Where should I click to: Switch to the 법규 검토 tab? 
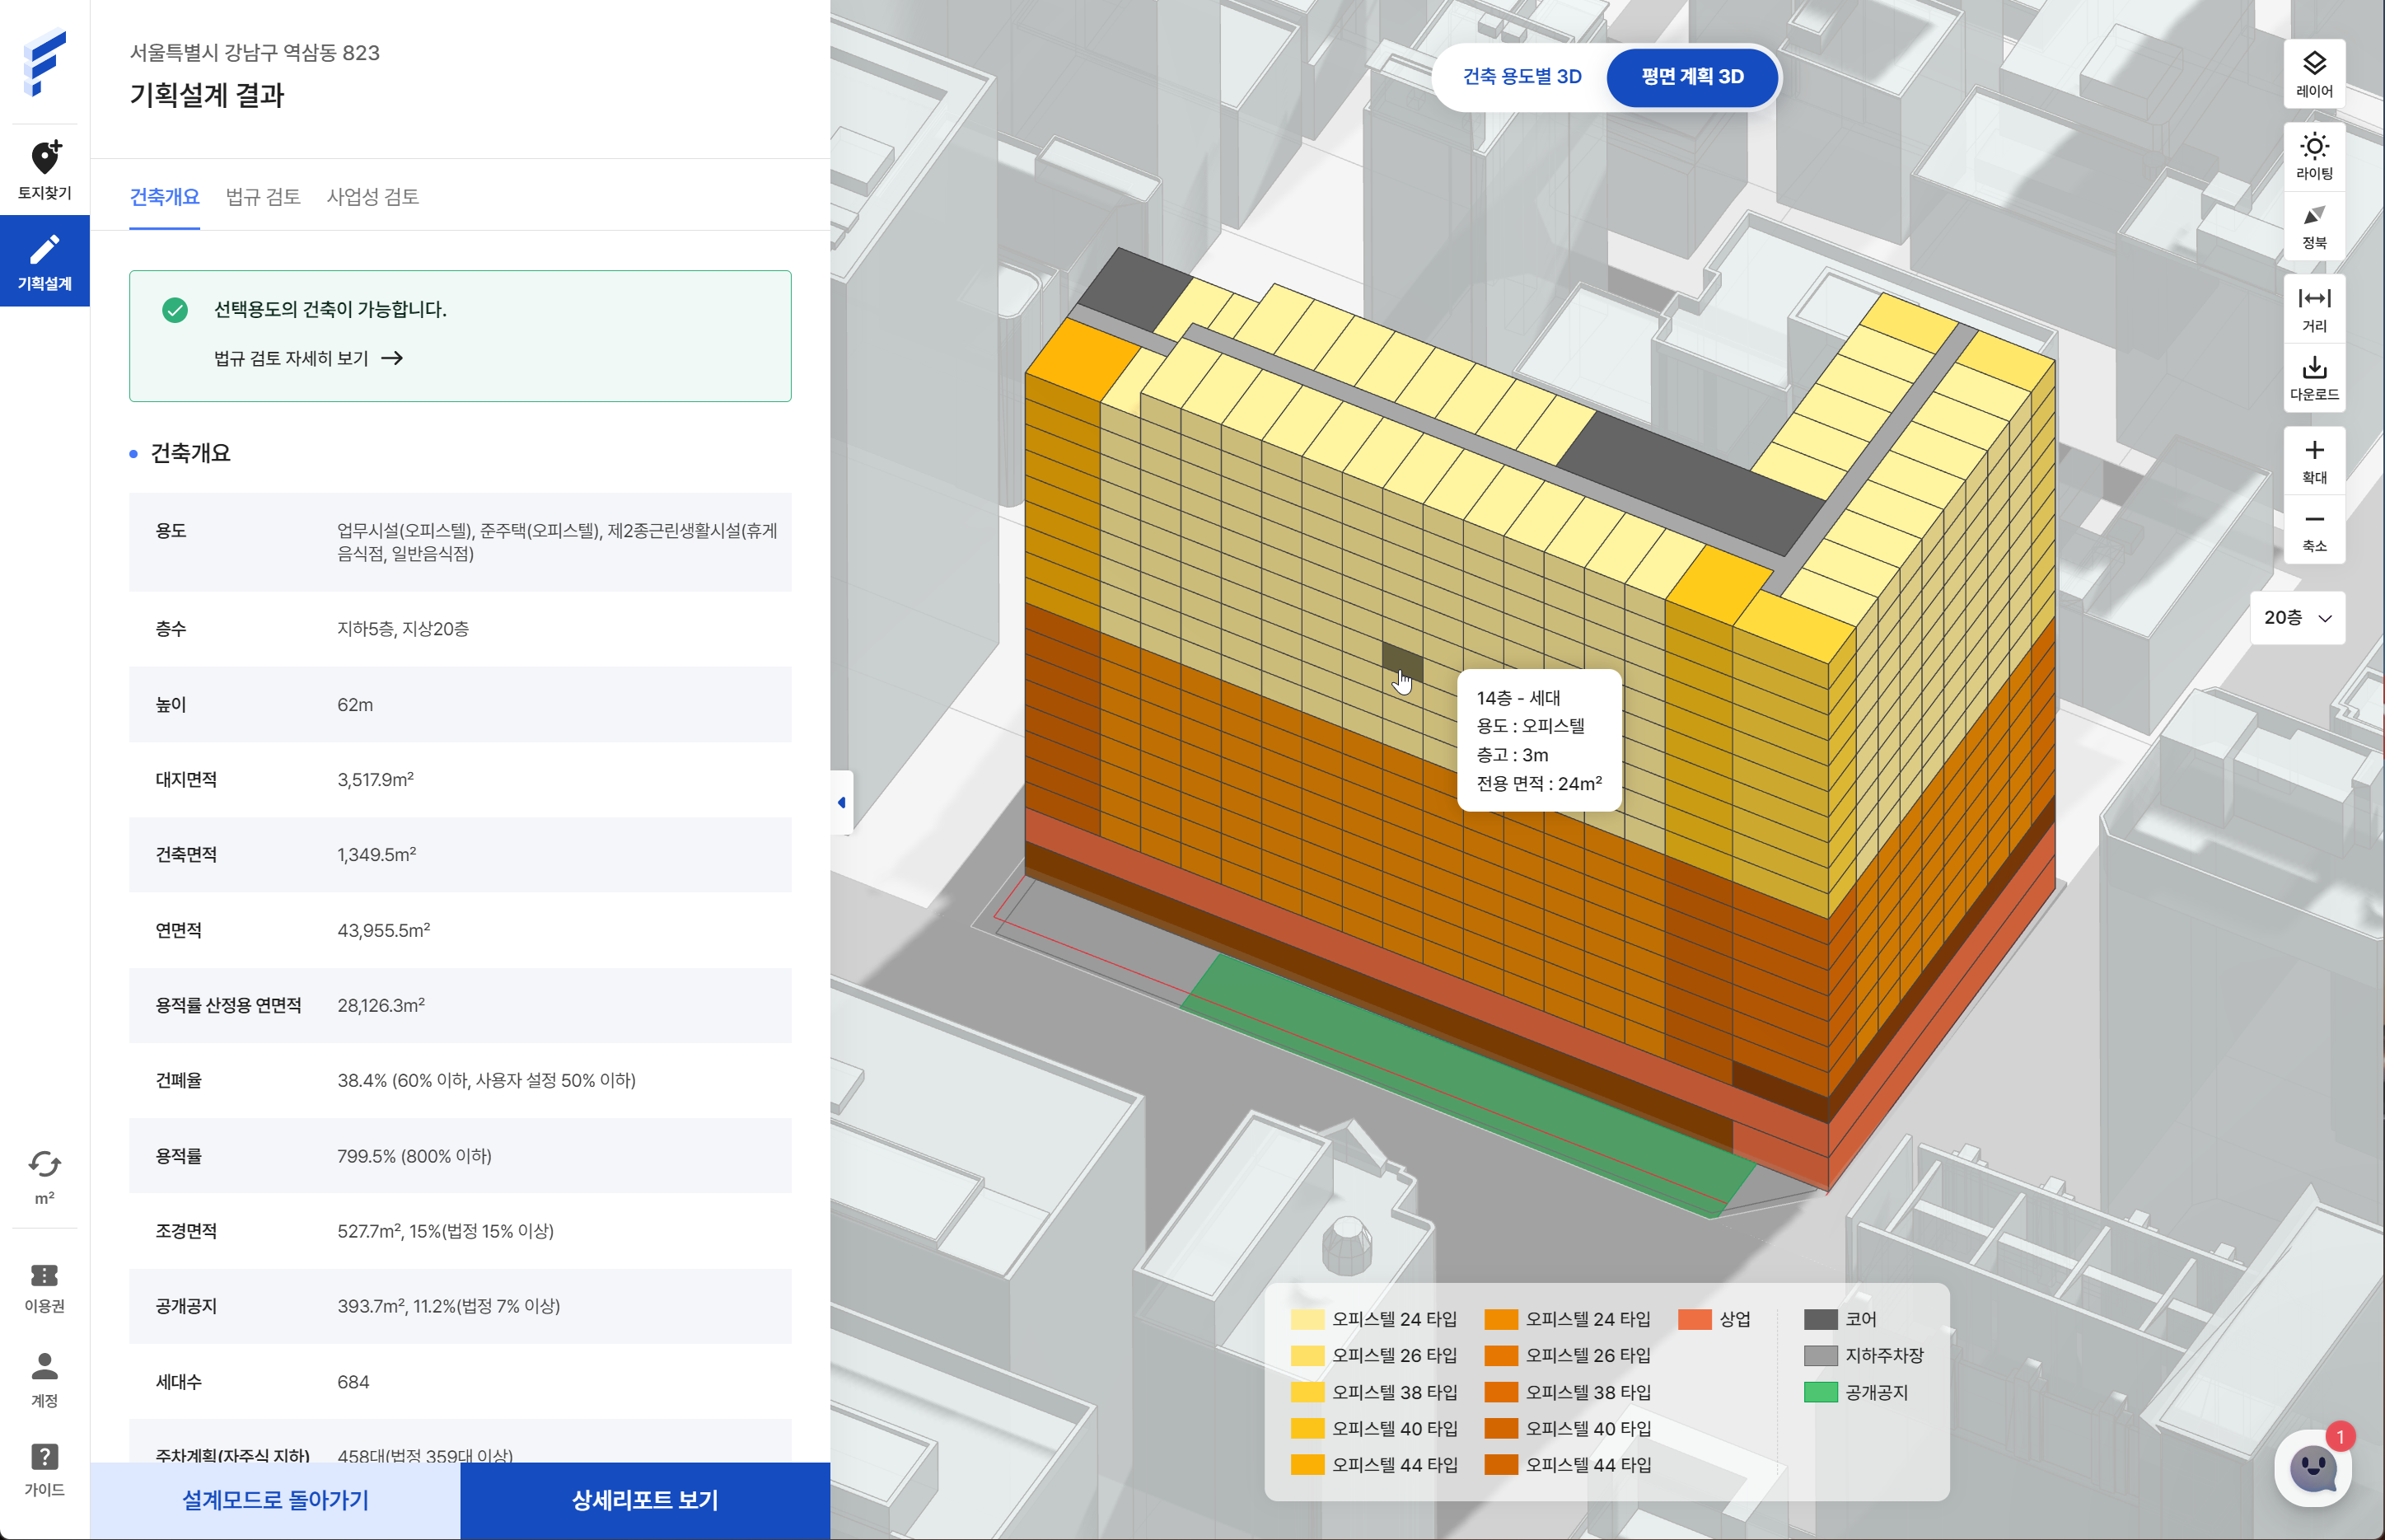pyautogui.click(x=263, y=197)
